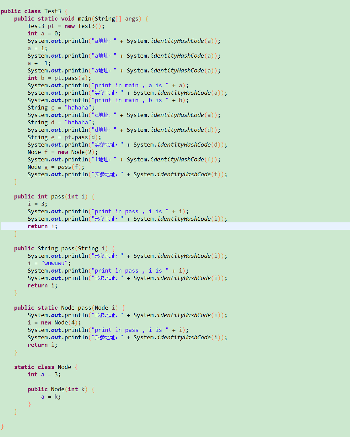The width and height of the screenshot is (350, 437).
Task: Click the statement "a = 1;"
Action: pyautogui.click(x=37, y=48)
